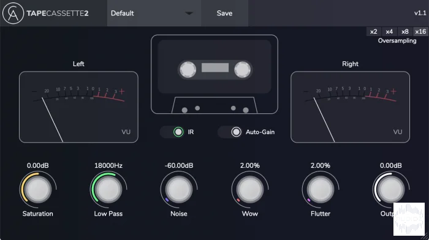
Task: Click the 18000Hz Low Pass value
Action: coord(108,165)
